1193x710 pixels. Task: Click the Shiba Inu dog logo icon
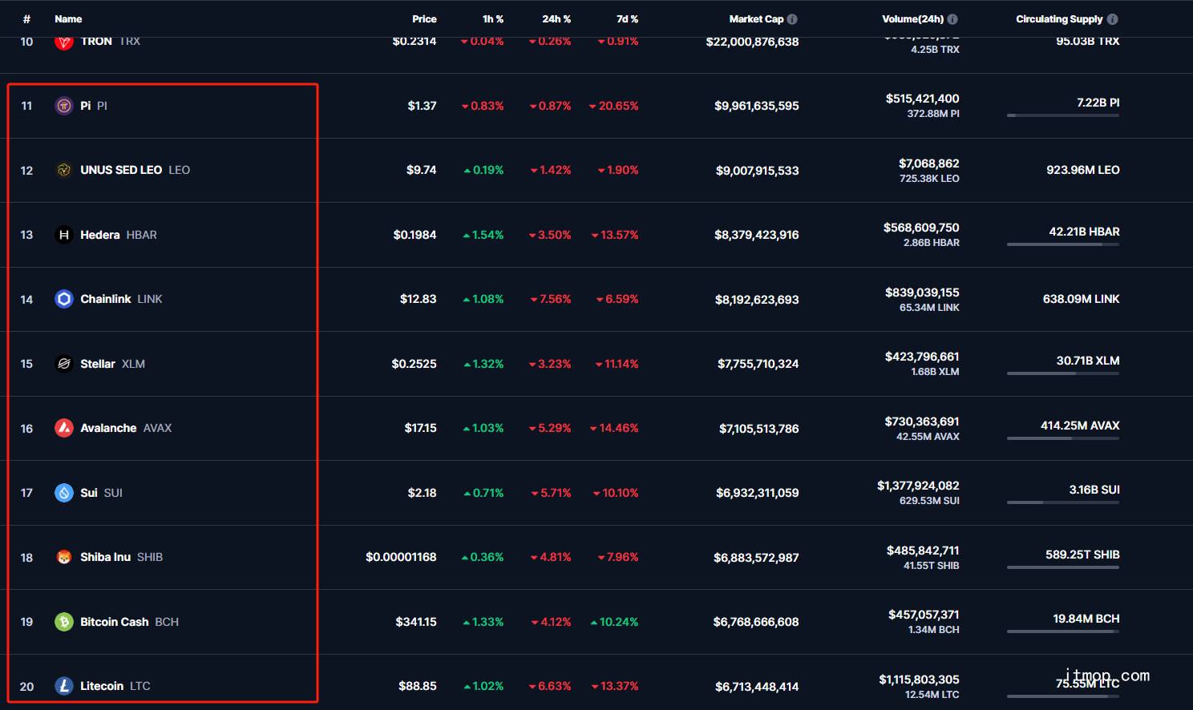click(x=64, y=557)
